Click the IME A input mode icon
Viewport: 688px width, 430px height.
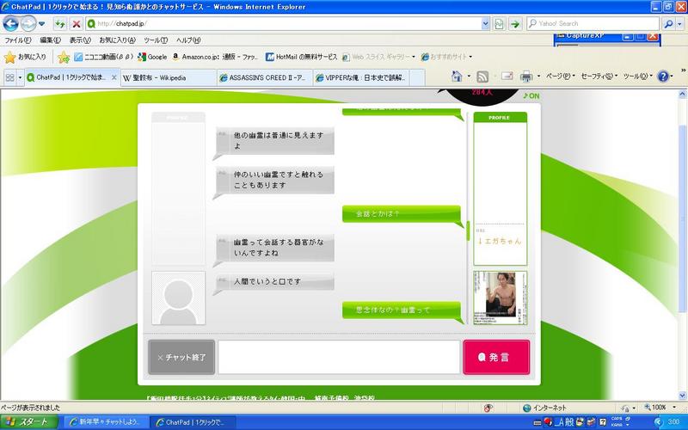(558, 422)
